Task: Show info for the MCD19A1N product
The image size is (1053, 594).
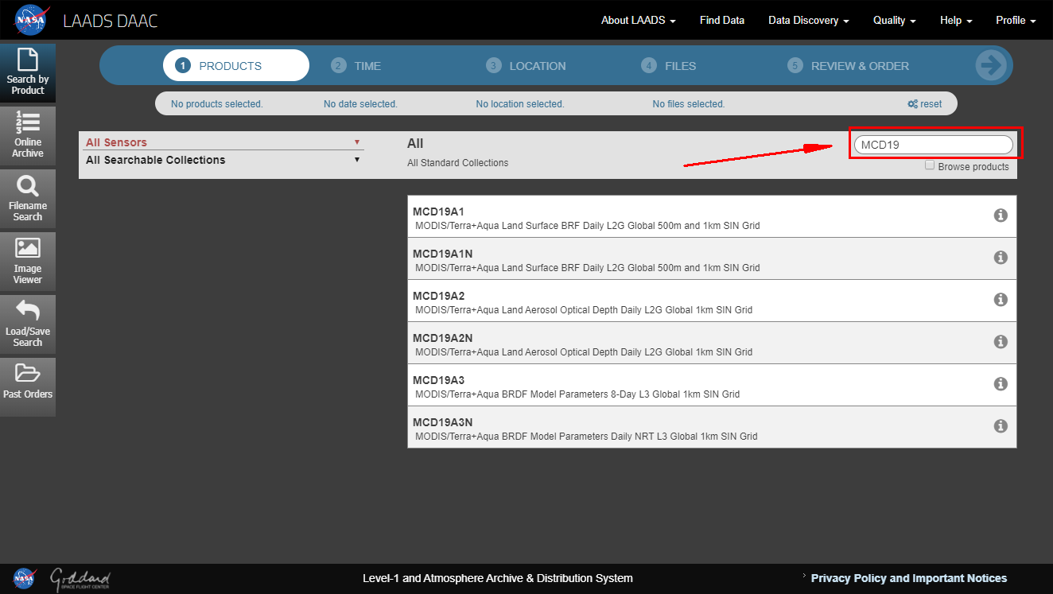Action: 1001,258
